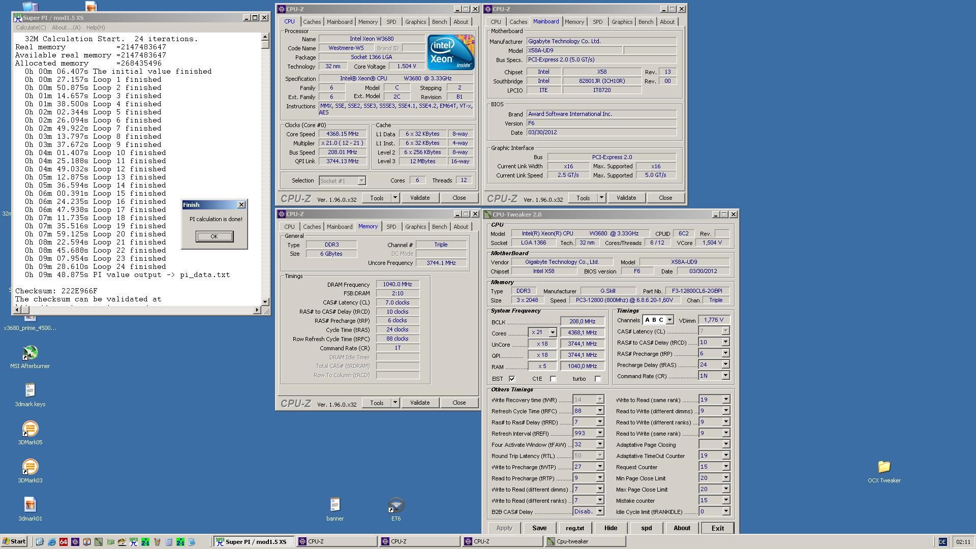
Task: Open the Help(H) menu in Super PI
Action: [x=96, y=28]
